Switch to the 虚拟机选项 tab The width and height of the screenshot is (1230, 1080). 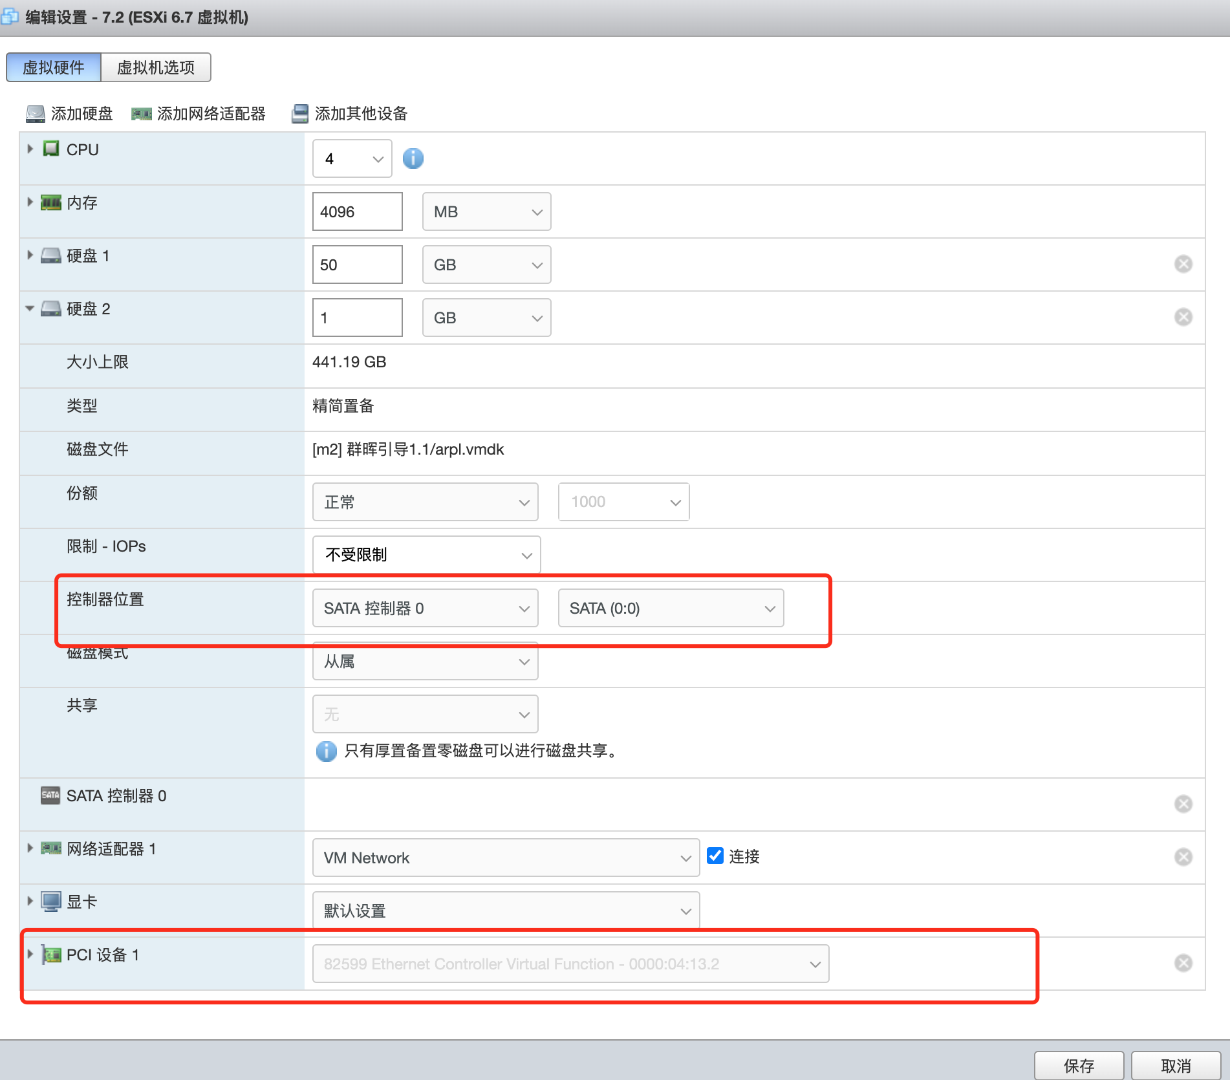coord(155,67)
